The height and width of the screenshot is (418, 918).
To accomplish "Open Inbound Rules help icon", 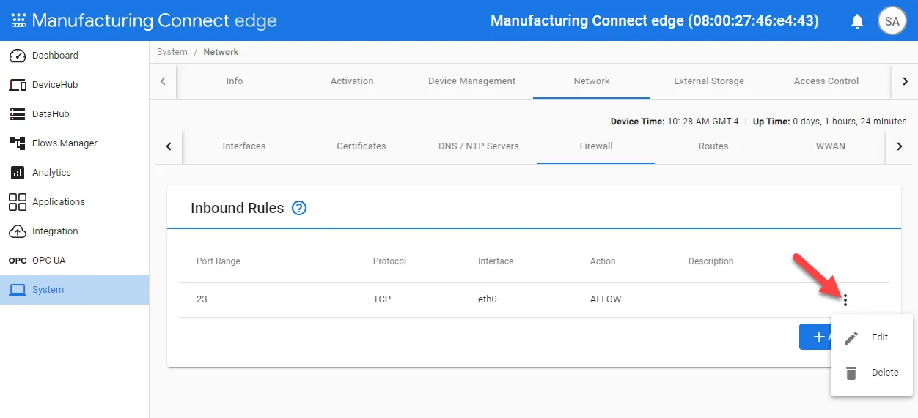I will coord(299,208).
